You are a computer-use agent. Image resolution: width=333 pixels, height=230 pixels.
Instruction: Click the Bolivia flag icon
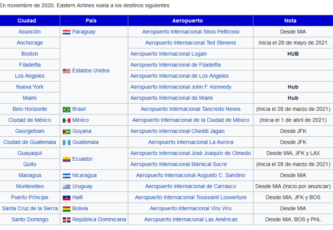pos(67,209)
